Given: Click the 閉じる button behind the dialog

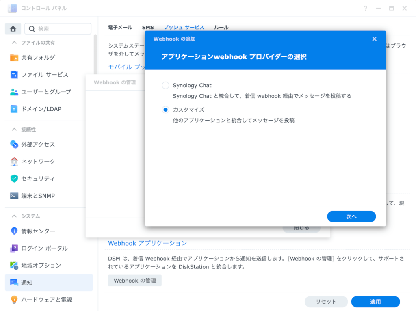Looking at the screenshot, I should [301, 230].
